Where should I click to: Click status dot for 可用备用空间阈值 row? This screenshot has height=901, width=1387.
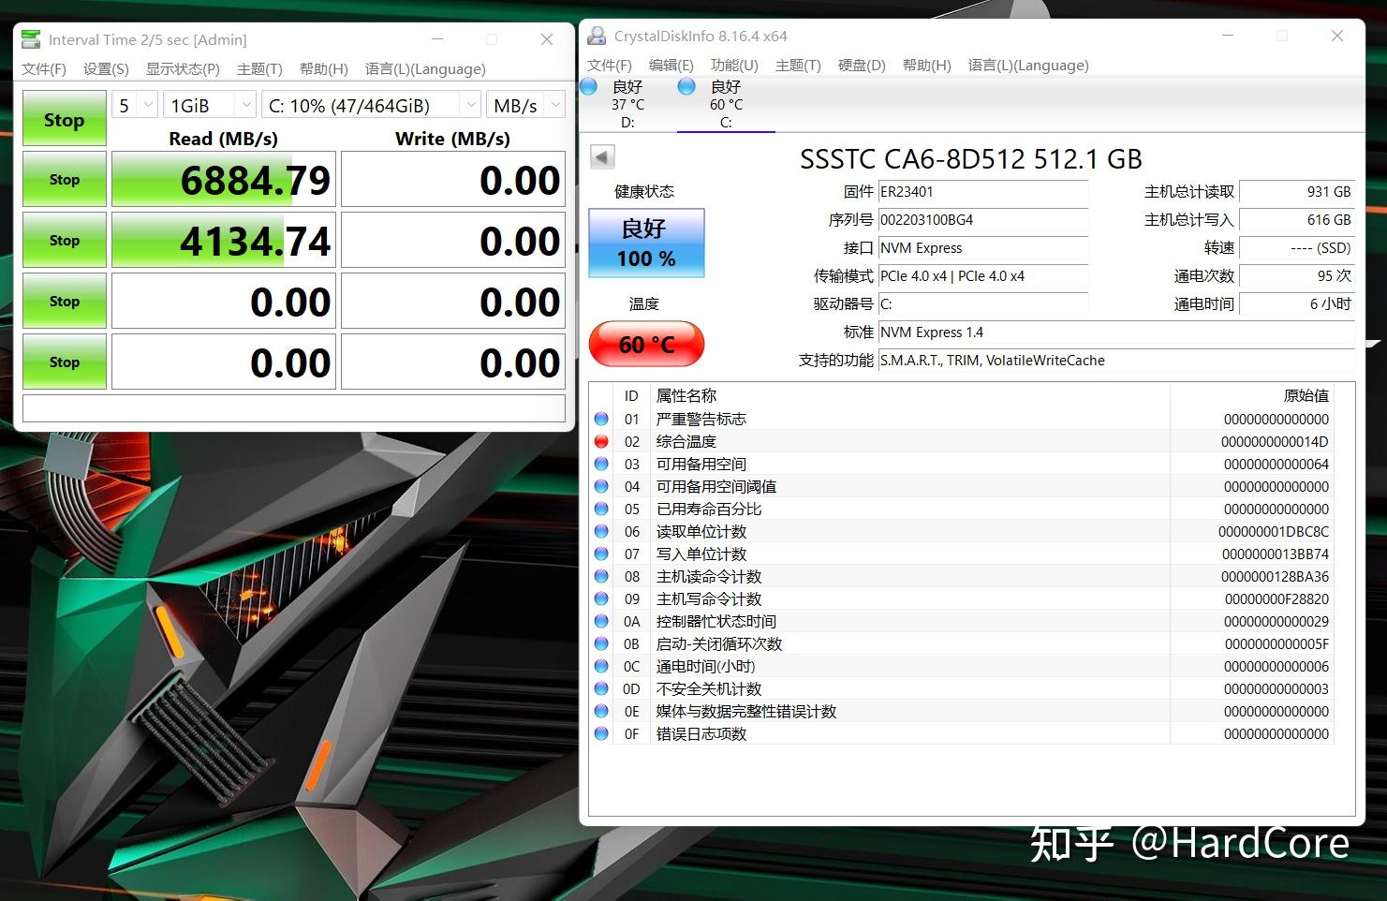point(601,486)
